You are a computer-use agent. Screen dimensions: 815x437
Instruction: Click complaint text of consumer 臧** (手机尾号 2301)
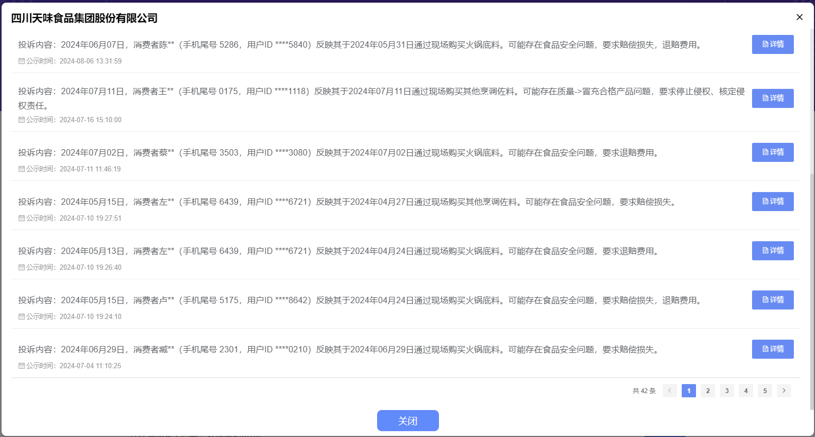[340, 350]
